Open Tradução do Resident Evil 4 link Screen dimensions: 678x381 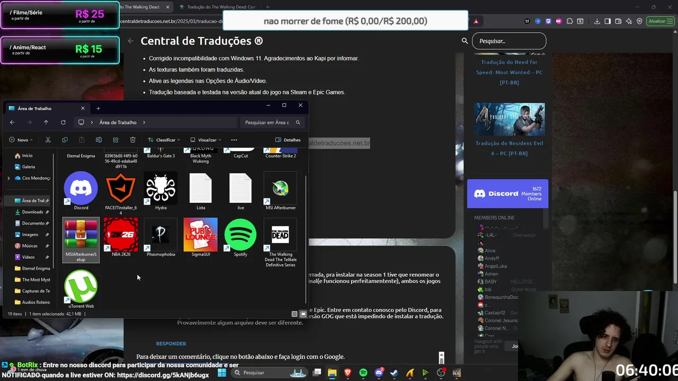(509, 148)
